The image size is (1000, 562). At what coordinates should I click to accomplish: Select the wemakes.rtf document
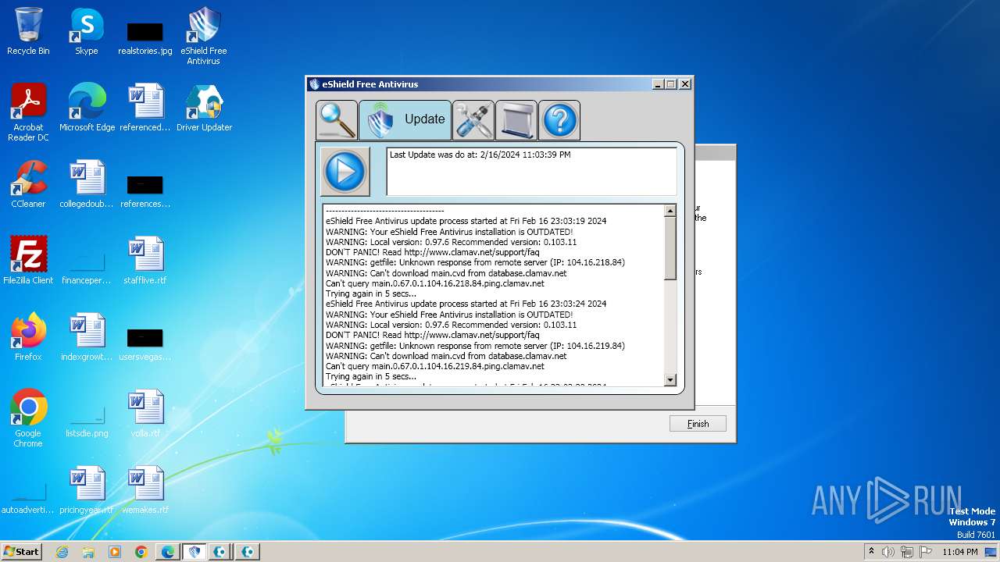[145, 490]
